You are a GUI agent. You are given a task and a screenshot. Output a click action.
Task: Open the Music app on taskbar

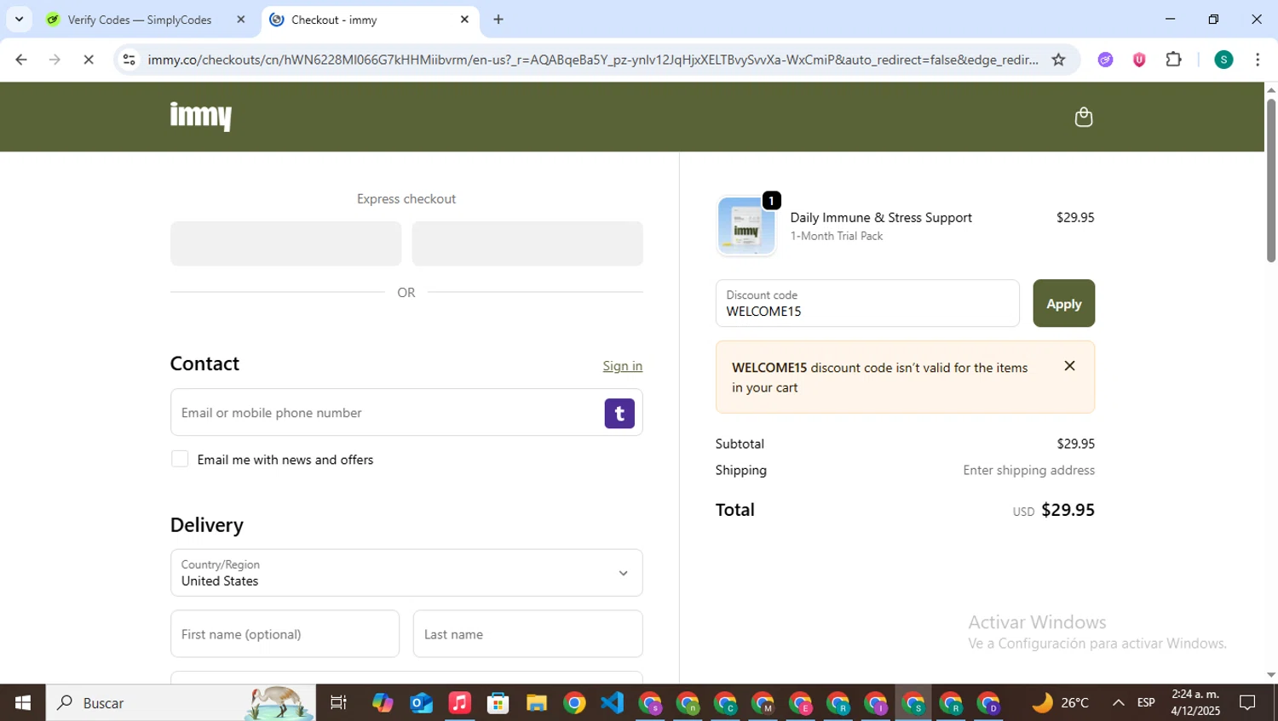[x=459, y=703]
